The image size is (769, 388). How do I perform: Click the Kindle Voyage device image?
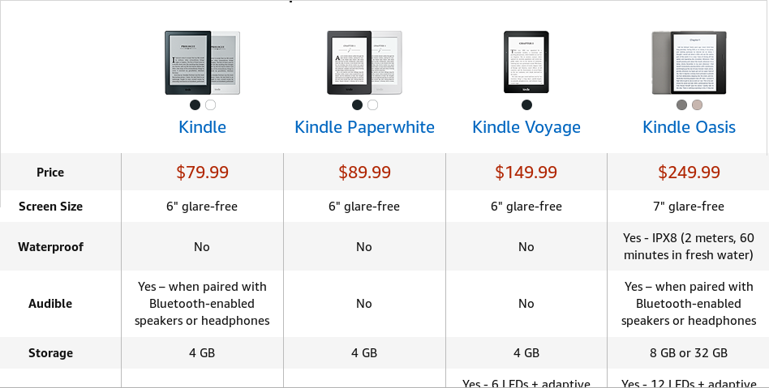(526, 63)
